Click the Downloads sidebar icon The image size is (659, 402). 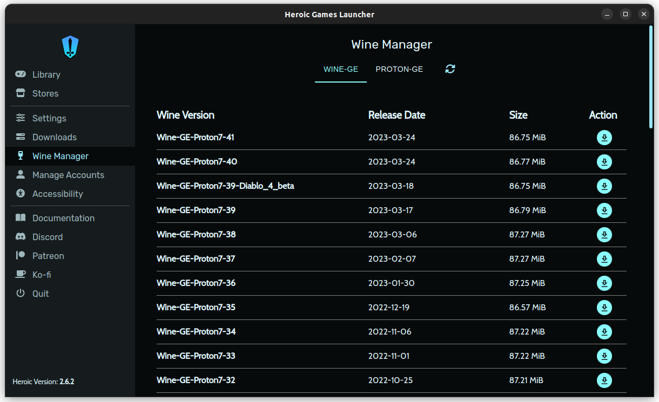click(21, 137)
